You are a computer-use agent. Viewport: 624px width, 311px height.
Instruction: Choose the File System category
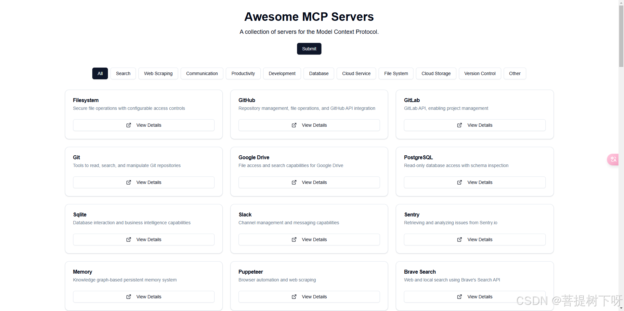[x=396, y=73]
